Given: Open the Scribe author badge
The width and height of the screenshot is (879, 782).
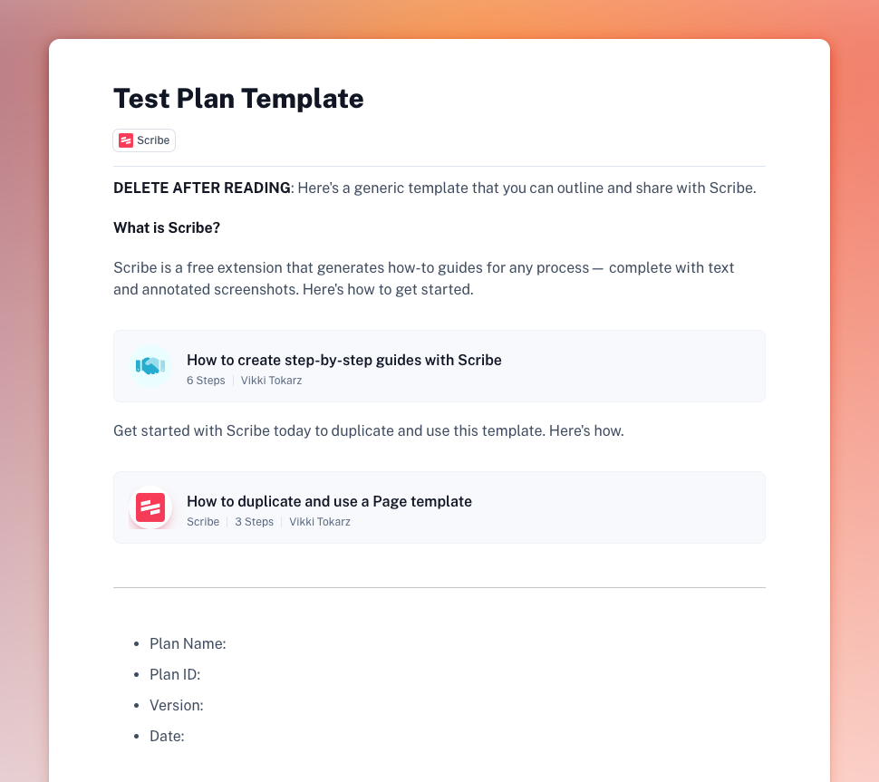Looking at the screenshot, I should tap(144, 140).
